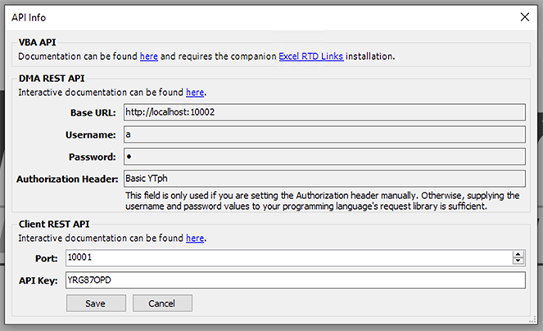This screenshot has width=543, height=331.
Task: Click the 'API Key:' label text
Action: pyautogui.click(x=38, y=280)
